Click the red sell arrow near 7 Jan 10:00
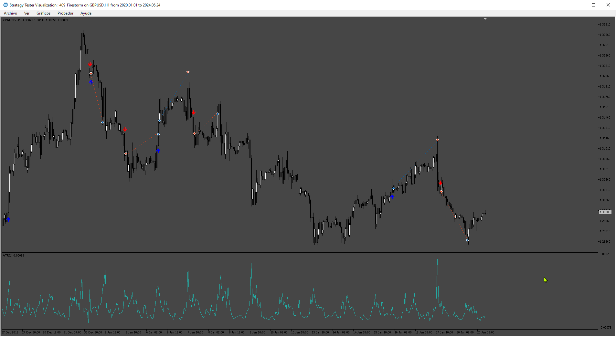 pyautogui.click(x=194, y=112)
